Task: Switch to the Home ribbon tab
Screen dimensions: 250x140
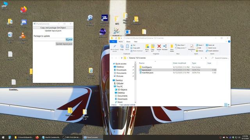Action: [121, 42]
